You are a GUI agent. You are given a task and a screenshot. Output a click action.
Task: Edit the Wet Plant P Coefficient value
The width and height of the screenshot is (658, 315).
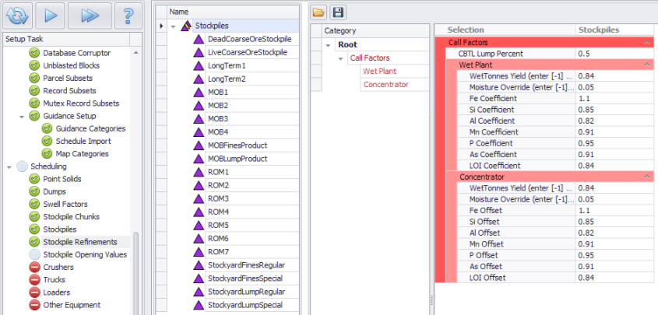pos(614,143)
